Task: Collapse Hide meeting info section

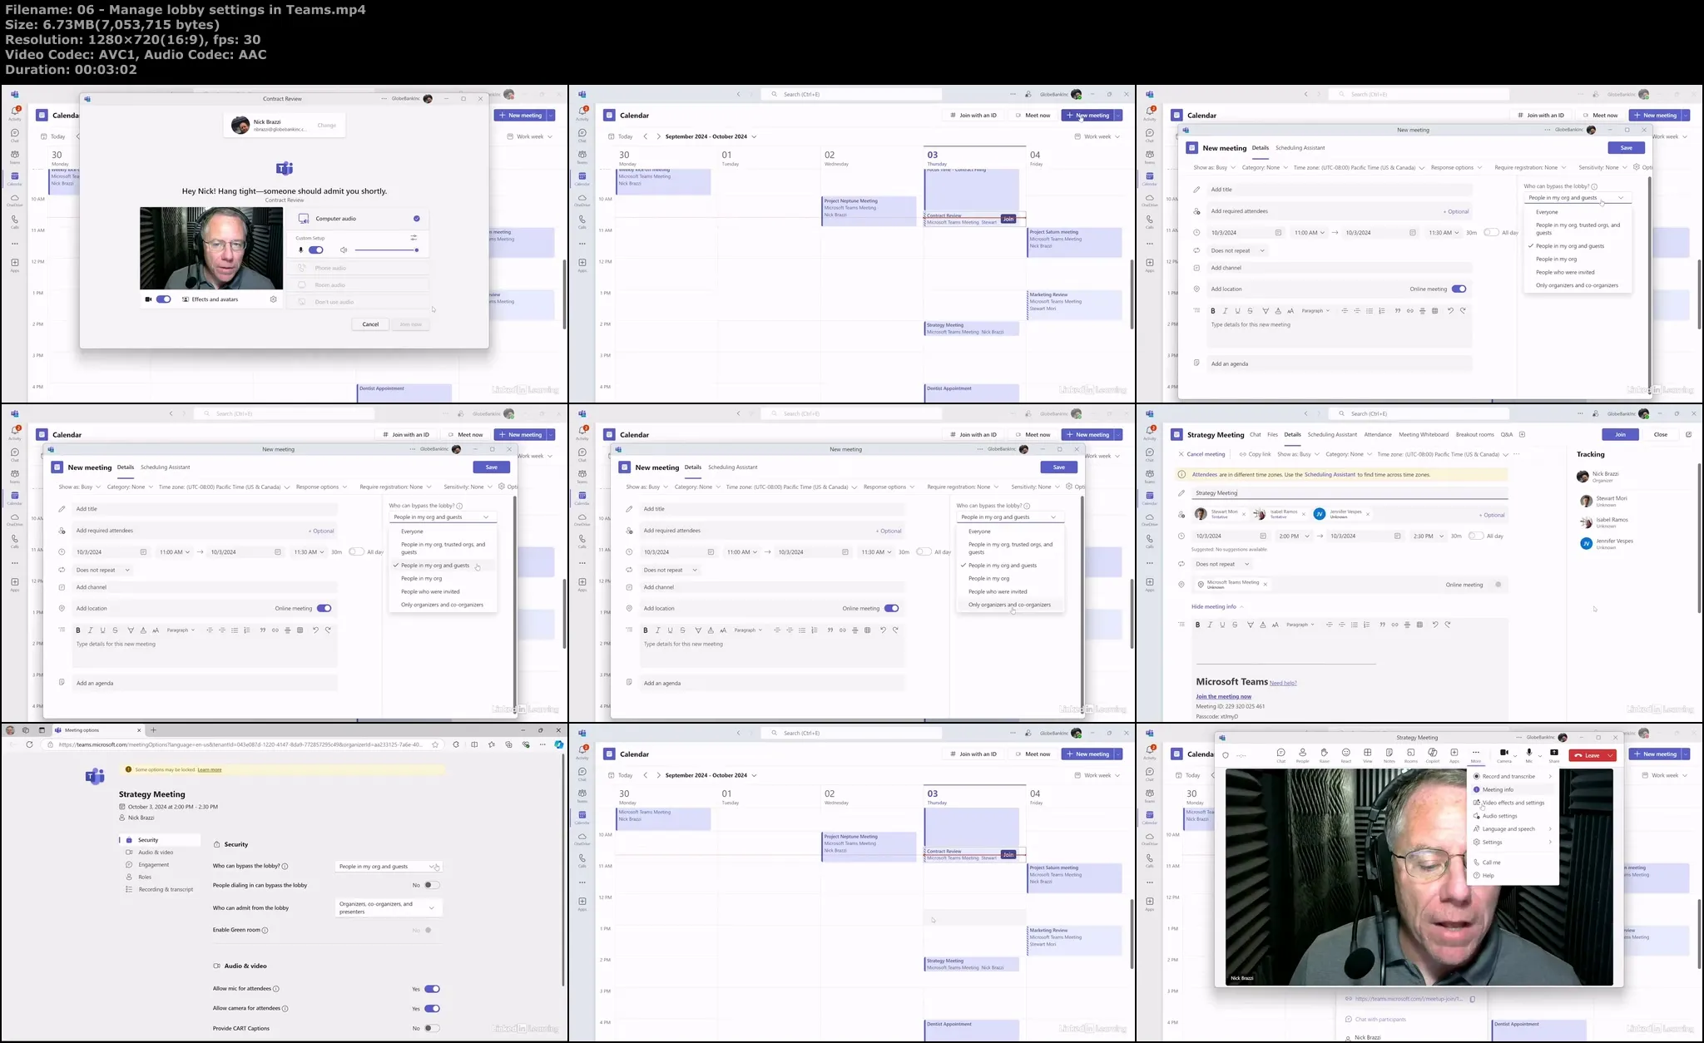Action: click(x=1217, y=606)
